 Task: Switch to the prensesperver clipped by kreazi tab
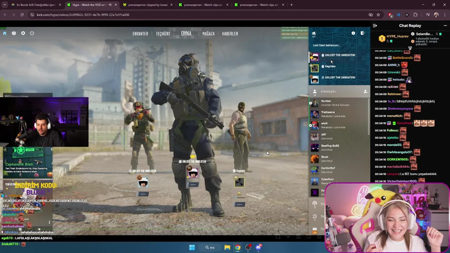click(x=147, y=5)
